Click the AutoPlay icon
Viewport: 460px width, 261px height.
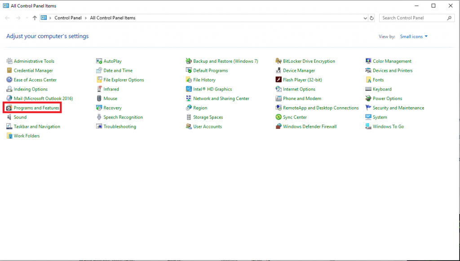99,61
